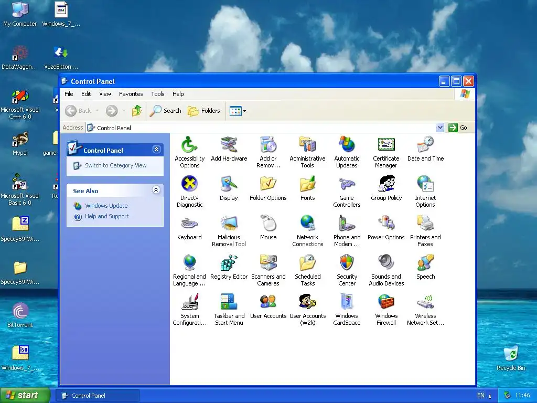
Task: Select Control Panel taskbar button
Action: click(x=97, y=396)
